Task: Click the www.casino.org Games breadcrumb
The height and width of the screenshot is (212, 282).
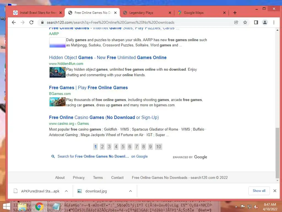Action: coord(69,124)
